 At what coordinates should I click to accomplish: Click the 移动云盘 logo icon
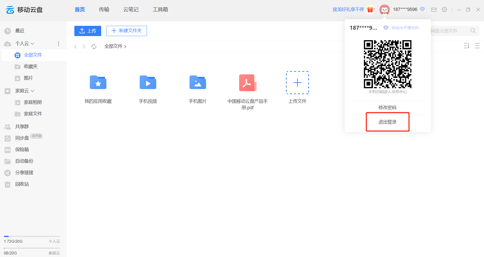(x=9, y=9)
